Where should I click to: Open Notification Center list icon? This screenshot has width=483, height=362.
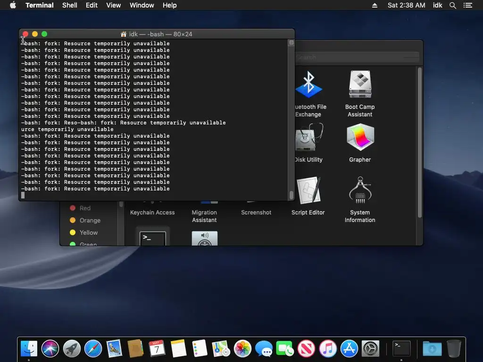point(468,5)
